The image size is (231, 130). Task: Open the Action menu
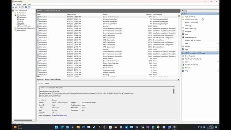pos(19,4)
